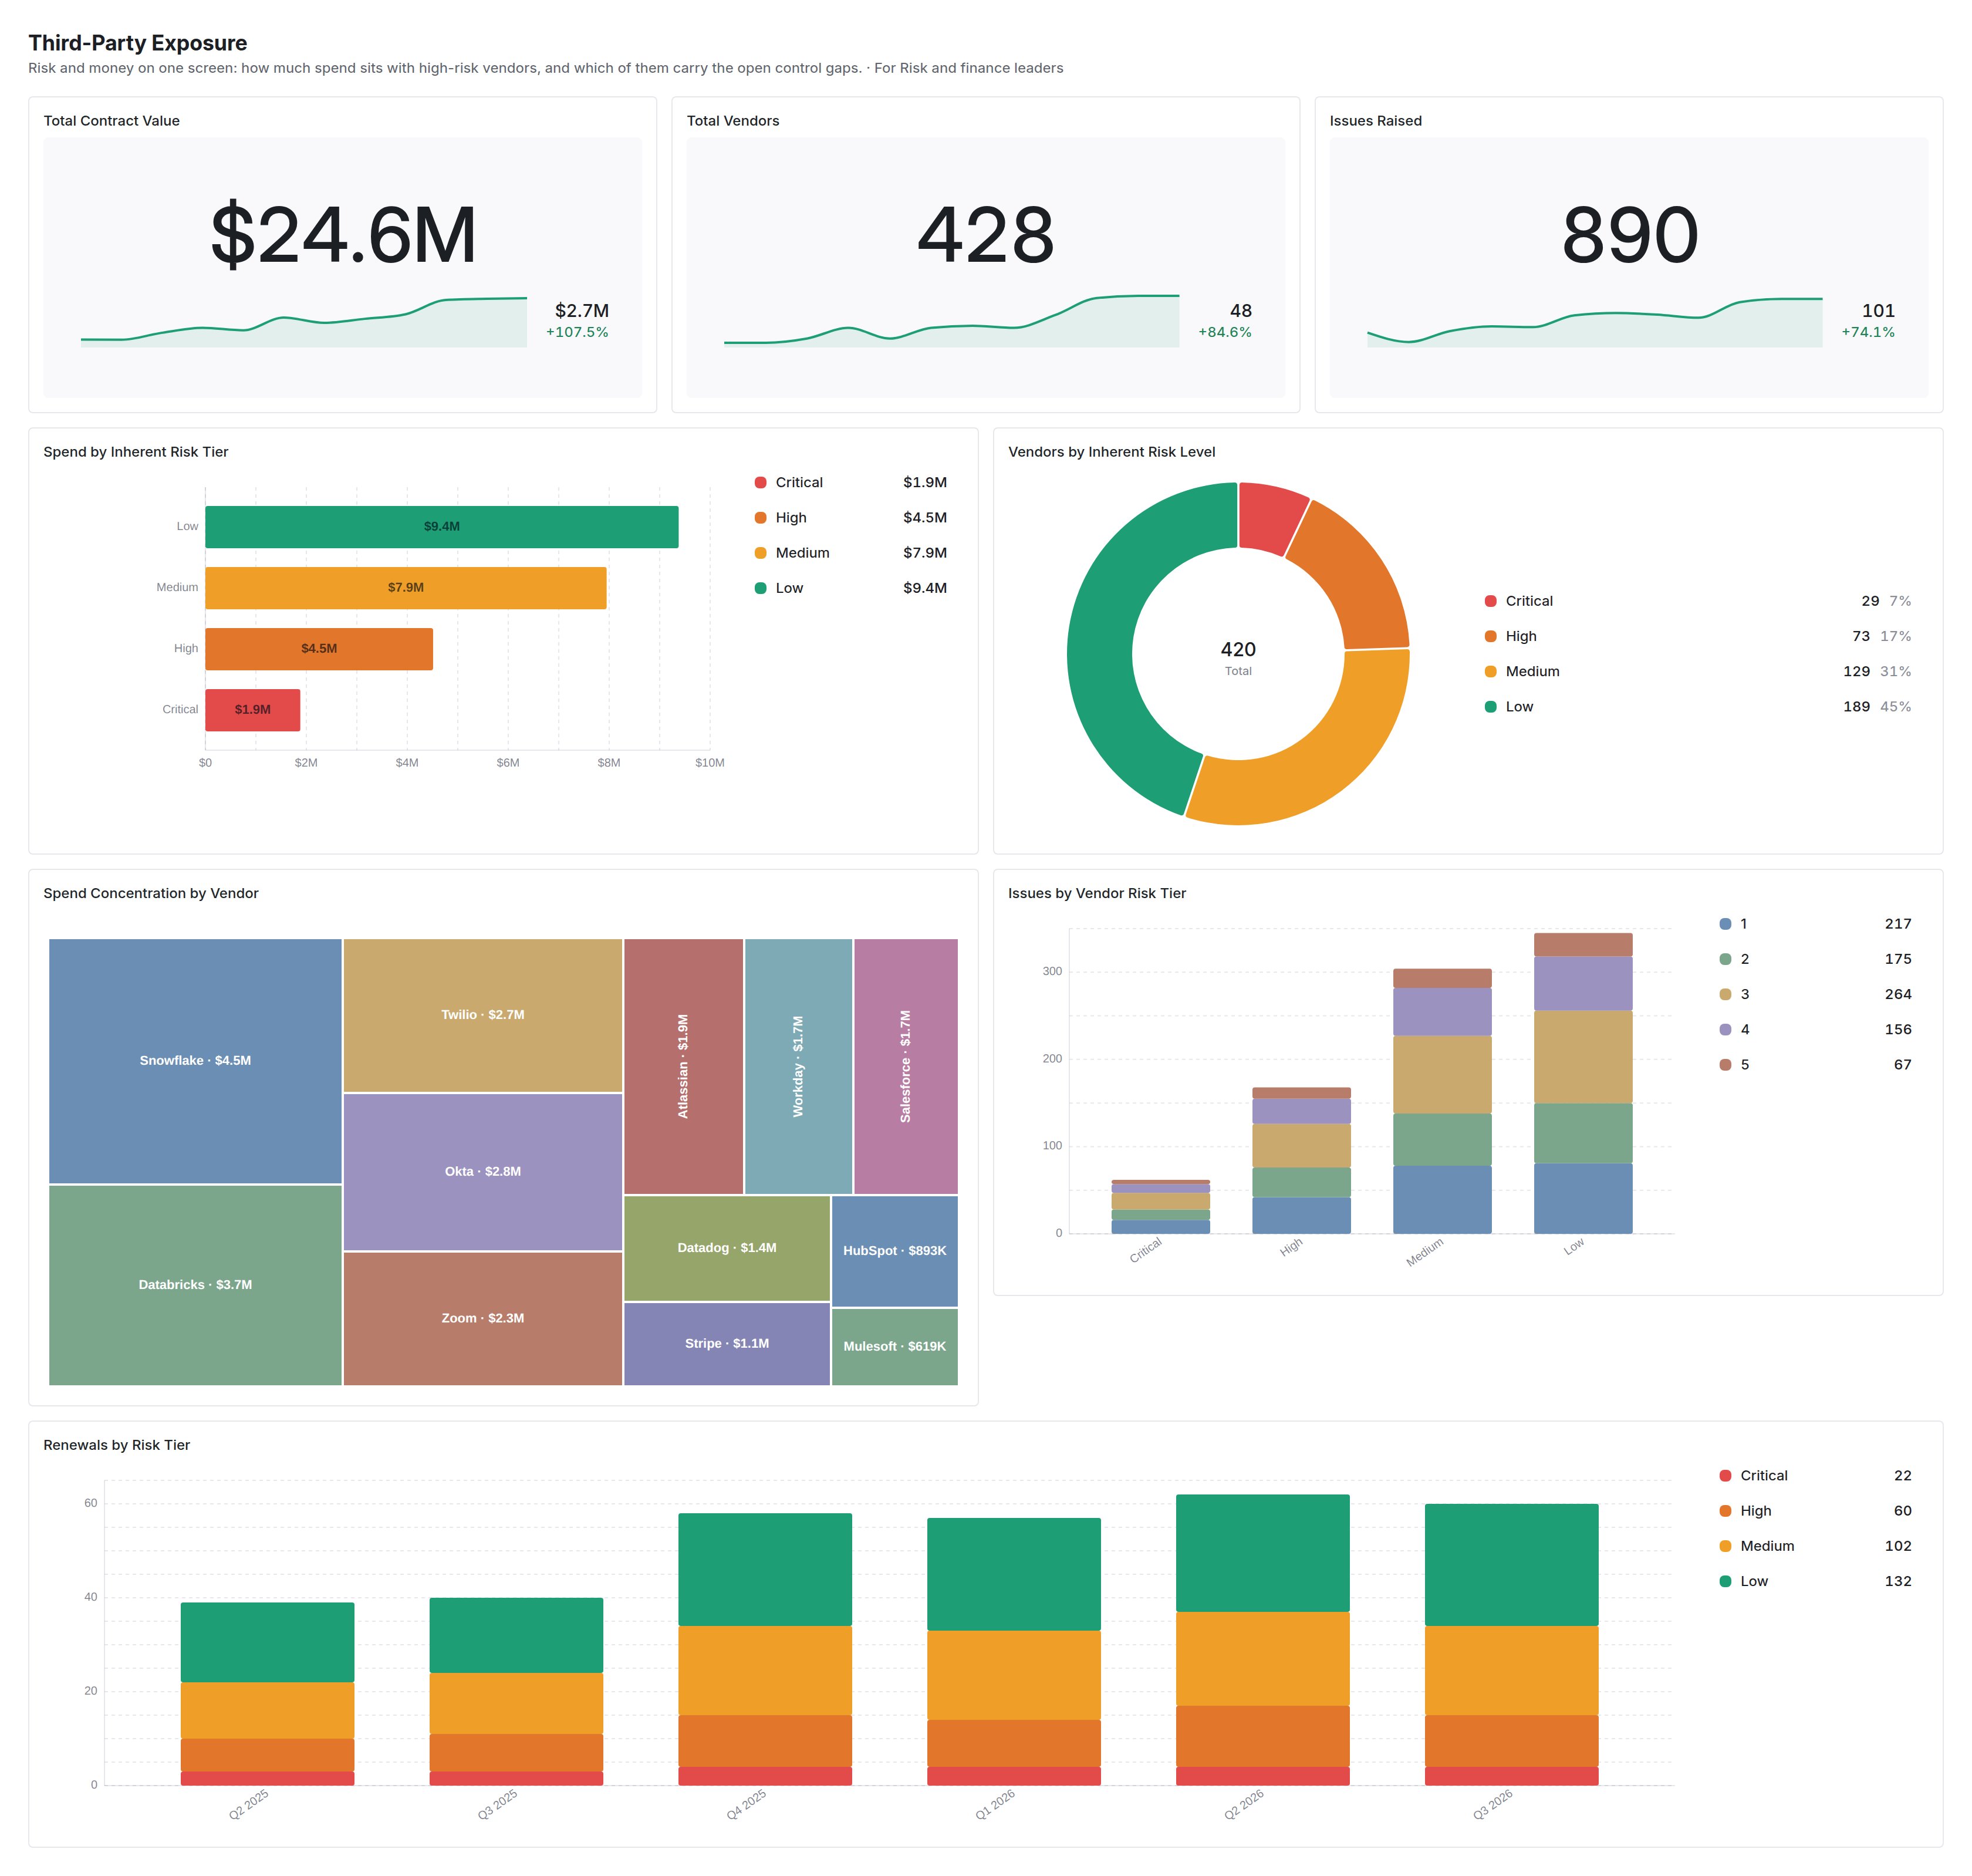Click the Q3 2026 axis label
Screen dimensions: 1972x1876
click(1492, 1805)
